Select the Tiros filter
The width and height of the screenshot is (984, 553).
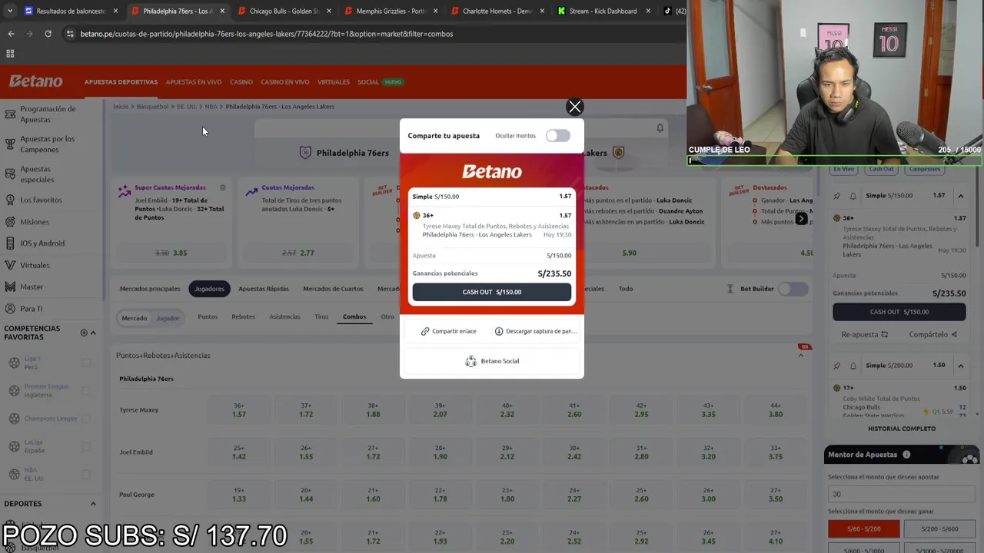coord(321,316)
